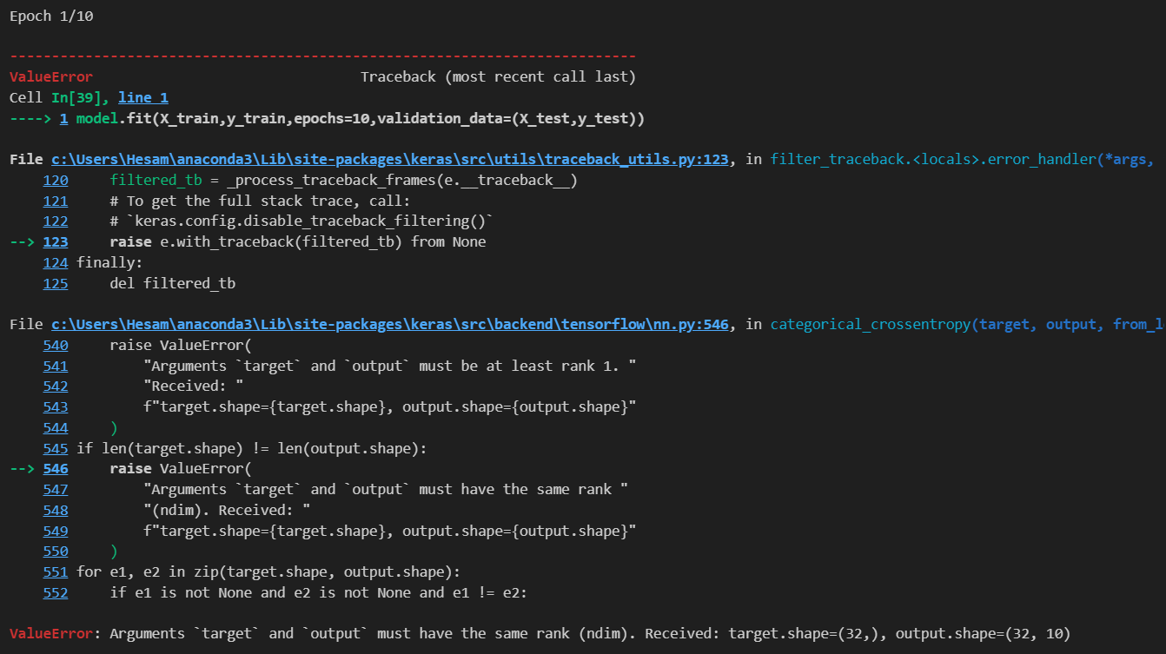
Task: Click the categorical_crossentropy function name
Action: click(x=870, y=324)
